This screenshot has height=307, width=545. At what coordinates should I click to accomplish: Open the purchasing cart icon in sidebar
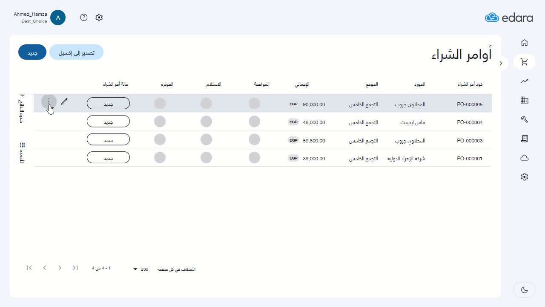pos(525,62)
